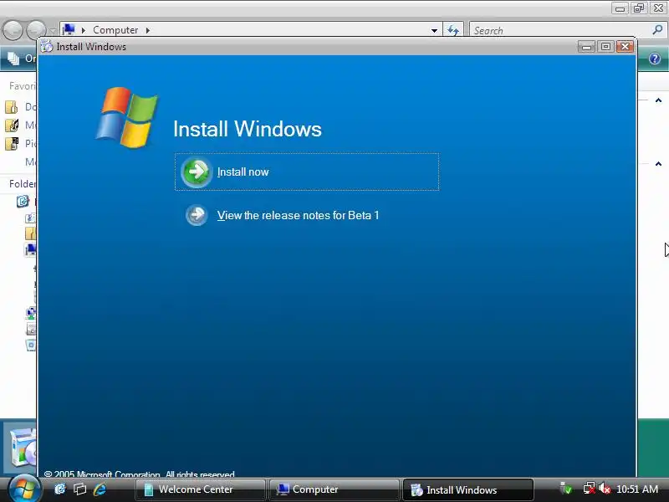Open the Documents favorite link icon
Viewport: 669px width, 502px height.
pyautogui.click(x=12, y=107)
